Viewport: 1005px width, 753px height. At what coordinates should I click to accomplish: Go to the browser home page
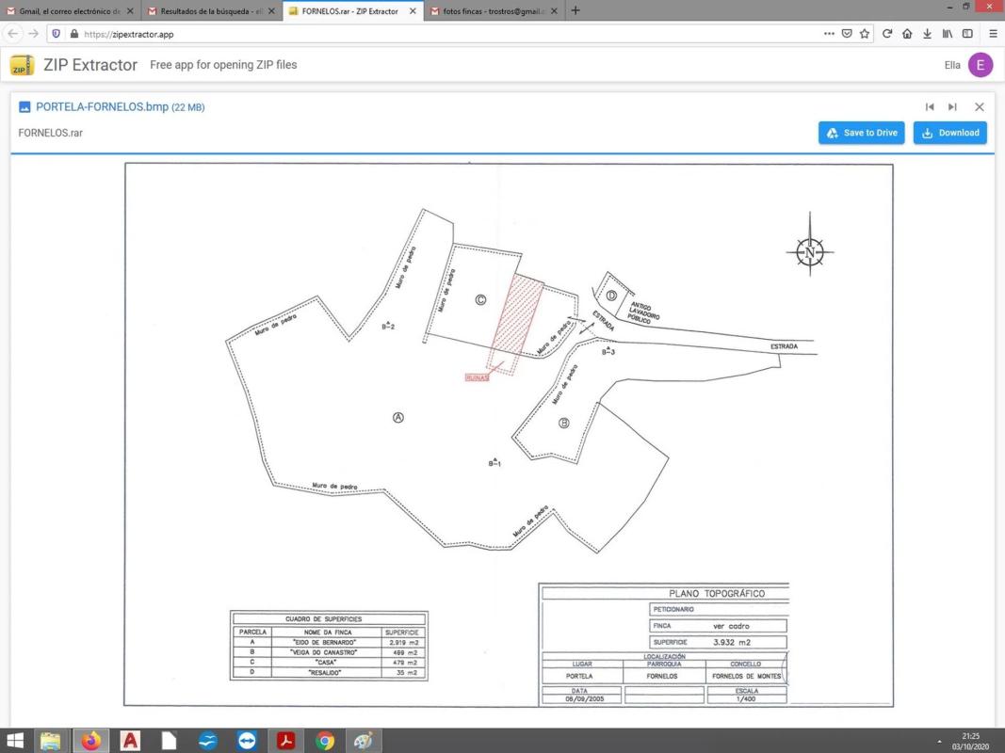906,34
